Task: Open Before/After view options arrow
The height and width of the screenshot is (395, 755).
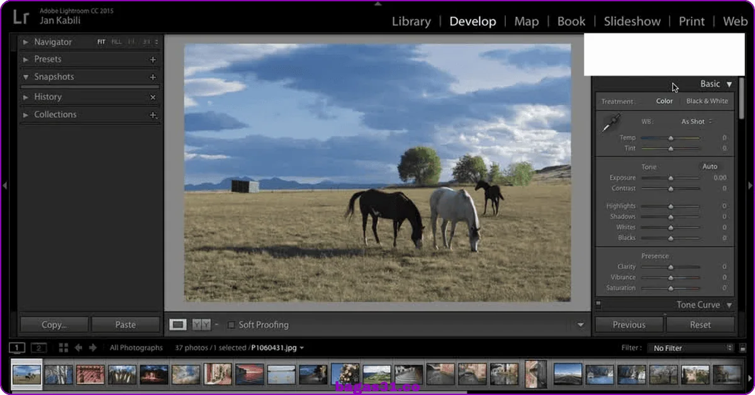Action: [216, 325]
